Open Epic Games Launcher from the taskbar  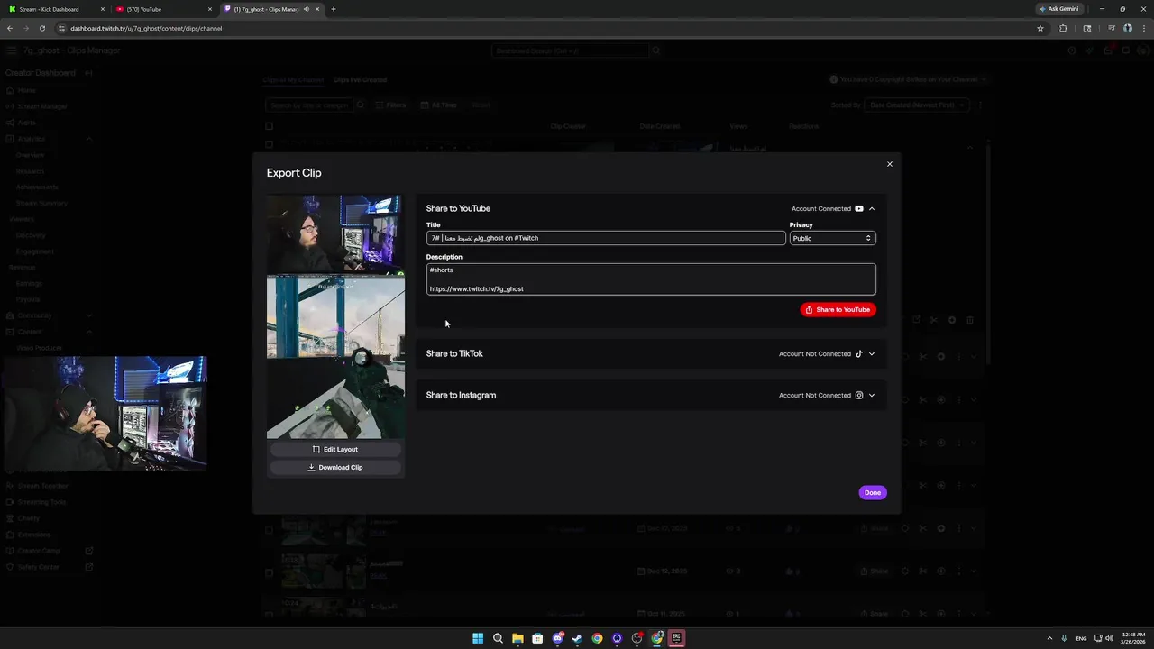pyautogui.click(x=676, y=638)
